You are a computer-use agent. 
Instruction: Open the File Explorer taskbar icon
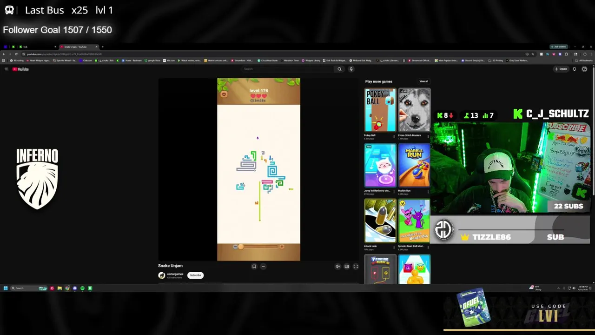pyautogui.click(x=59, y=288)
